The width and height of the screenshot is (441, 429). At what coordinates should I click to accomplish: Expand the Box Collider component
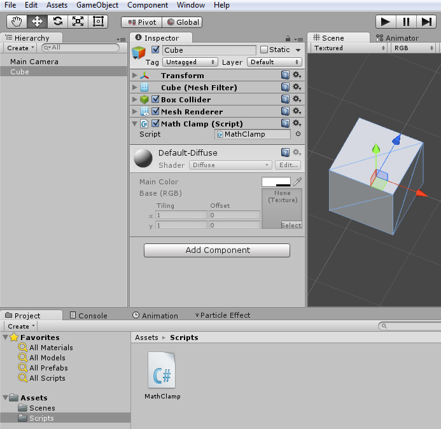point(135,99)
